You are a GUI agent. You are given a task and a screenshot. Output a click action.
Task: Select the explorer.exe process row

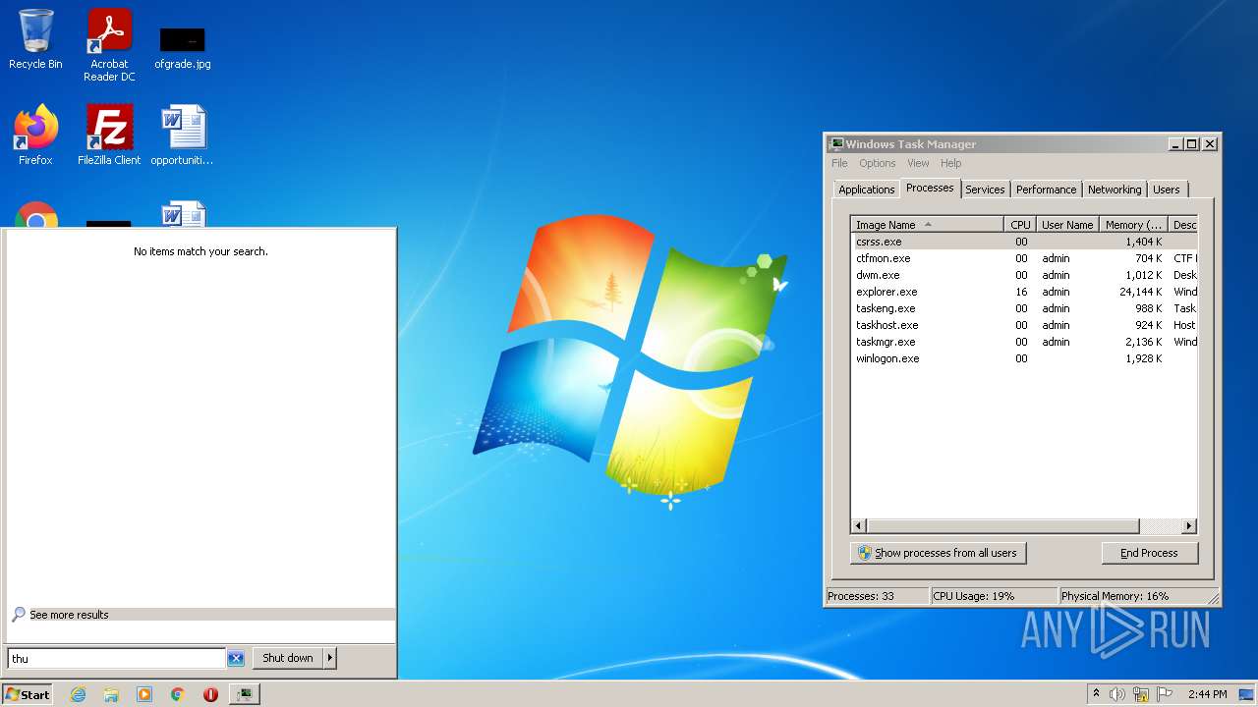click(1024, 292)
